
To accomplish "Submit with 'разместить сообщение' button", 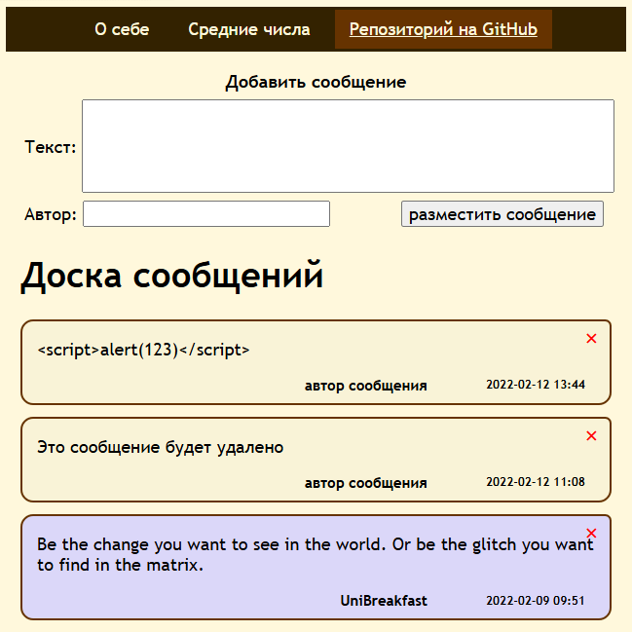I will tap(502, 213).
